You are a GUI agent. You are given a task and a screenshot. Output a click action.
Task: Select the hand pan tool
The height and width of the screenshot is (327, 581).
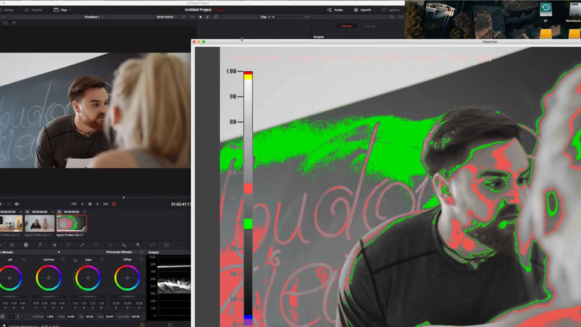[x=208, y=17]
